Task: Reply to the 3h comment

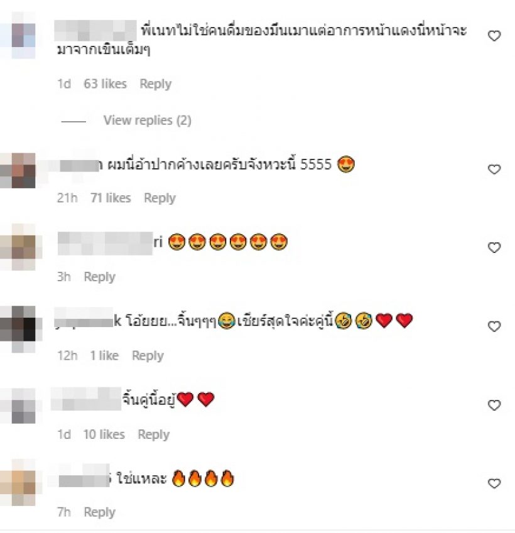Action: pos(100,277)
